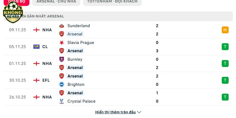Open the Sunderland team name link
Image resolution: width=236 pixels, height=118 pixels.
[78, 26]
